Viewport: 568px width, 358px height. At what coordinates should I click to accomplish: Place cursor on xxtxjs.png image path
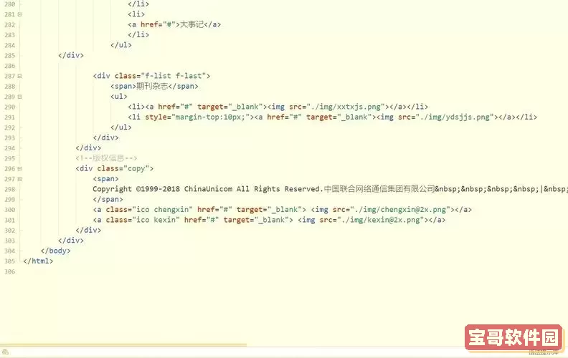pyautogui.click(x=346, y=107)
